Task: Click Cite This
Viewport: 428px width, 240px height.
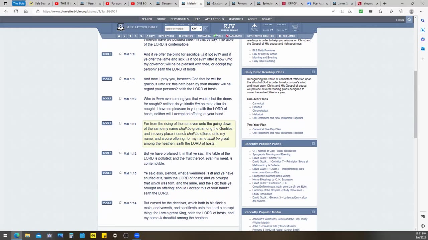Action: click(282, 25)
